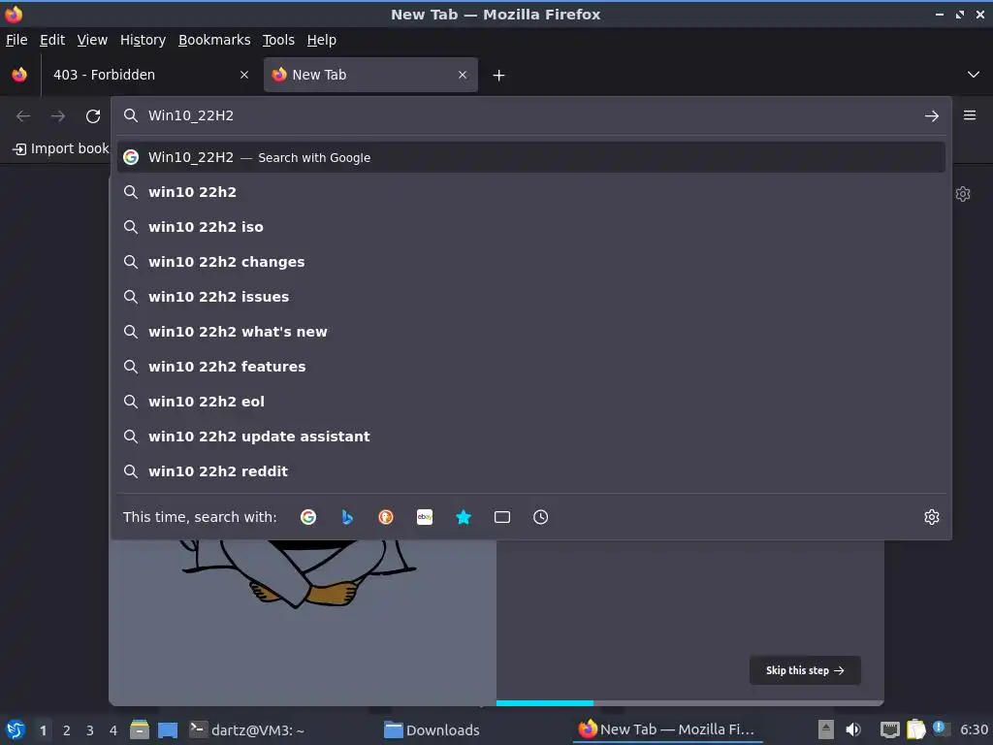The height and width of the screenshot is (745, 993).
Task: Click Skip this step button
Action: tap(805, 670)
